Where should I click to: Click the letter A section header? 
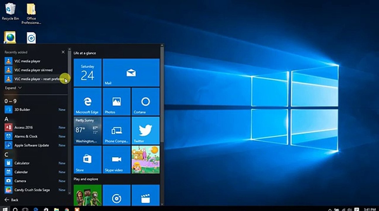tap(6, 119)
